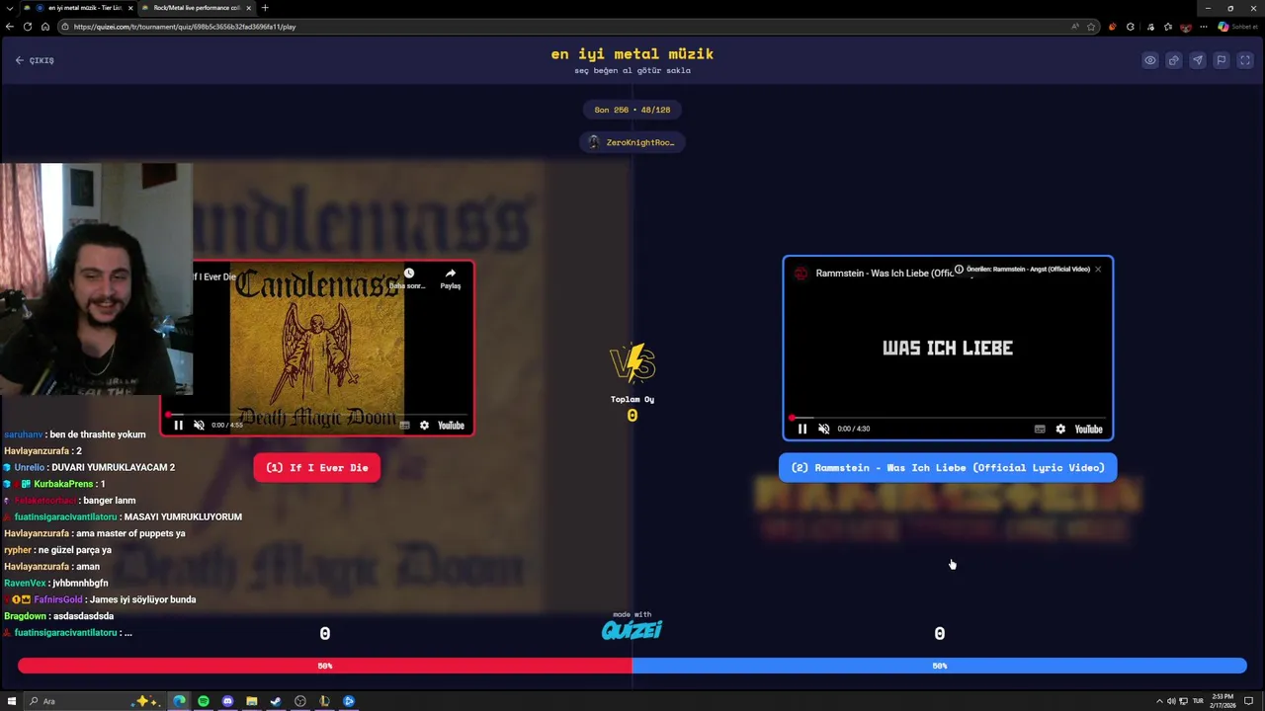Open OBS Studio from taskbar
1265x711 pixels.
point(300,701)
